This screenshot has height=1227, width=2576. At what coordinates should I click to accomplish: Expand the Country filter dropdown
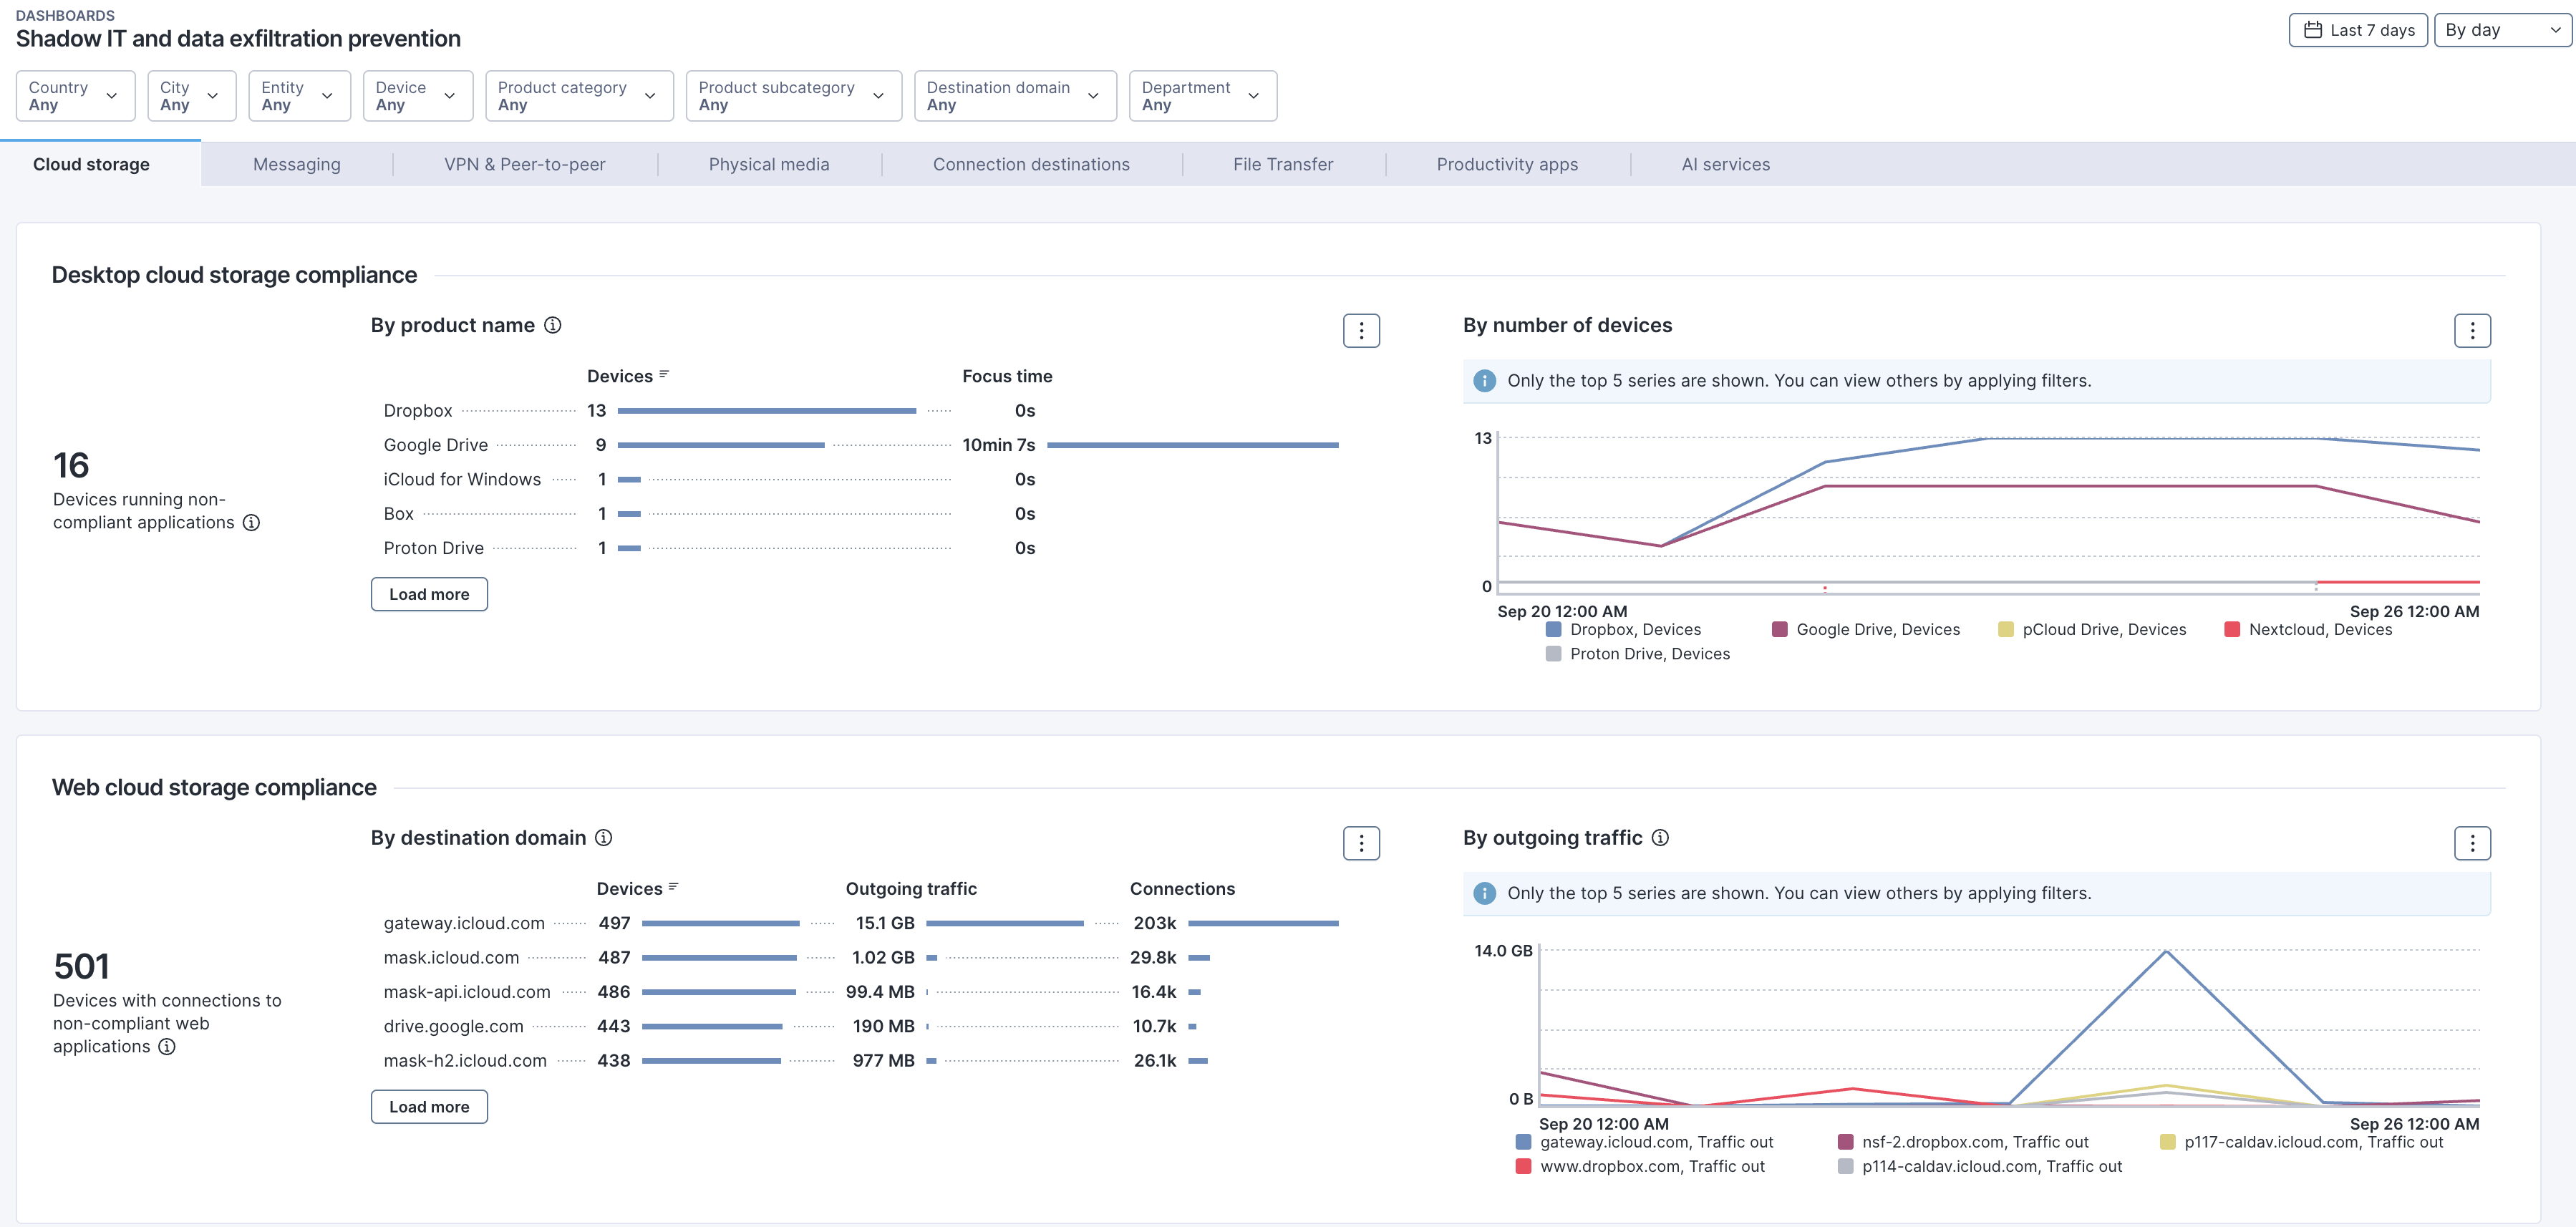tap(75, 96)
